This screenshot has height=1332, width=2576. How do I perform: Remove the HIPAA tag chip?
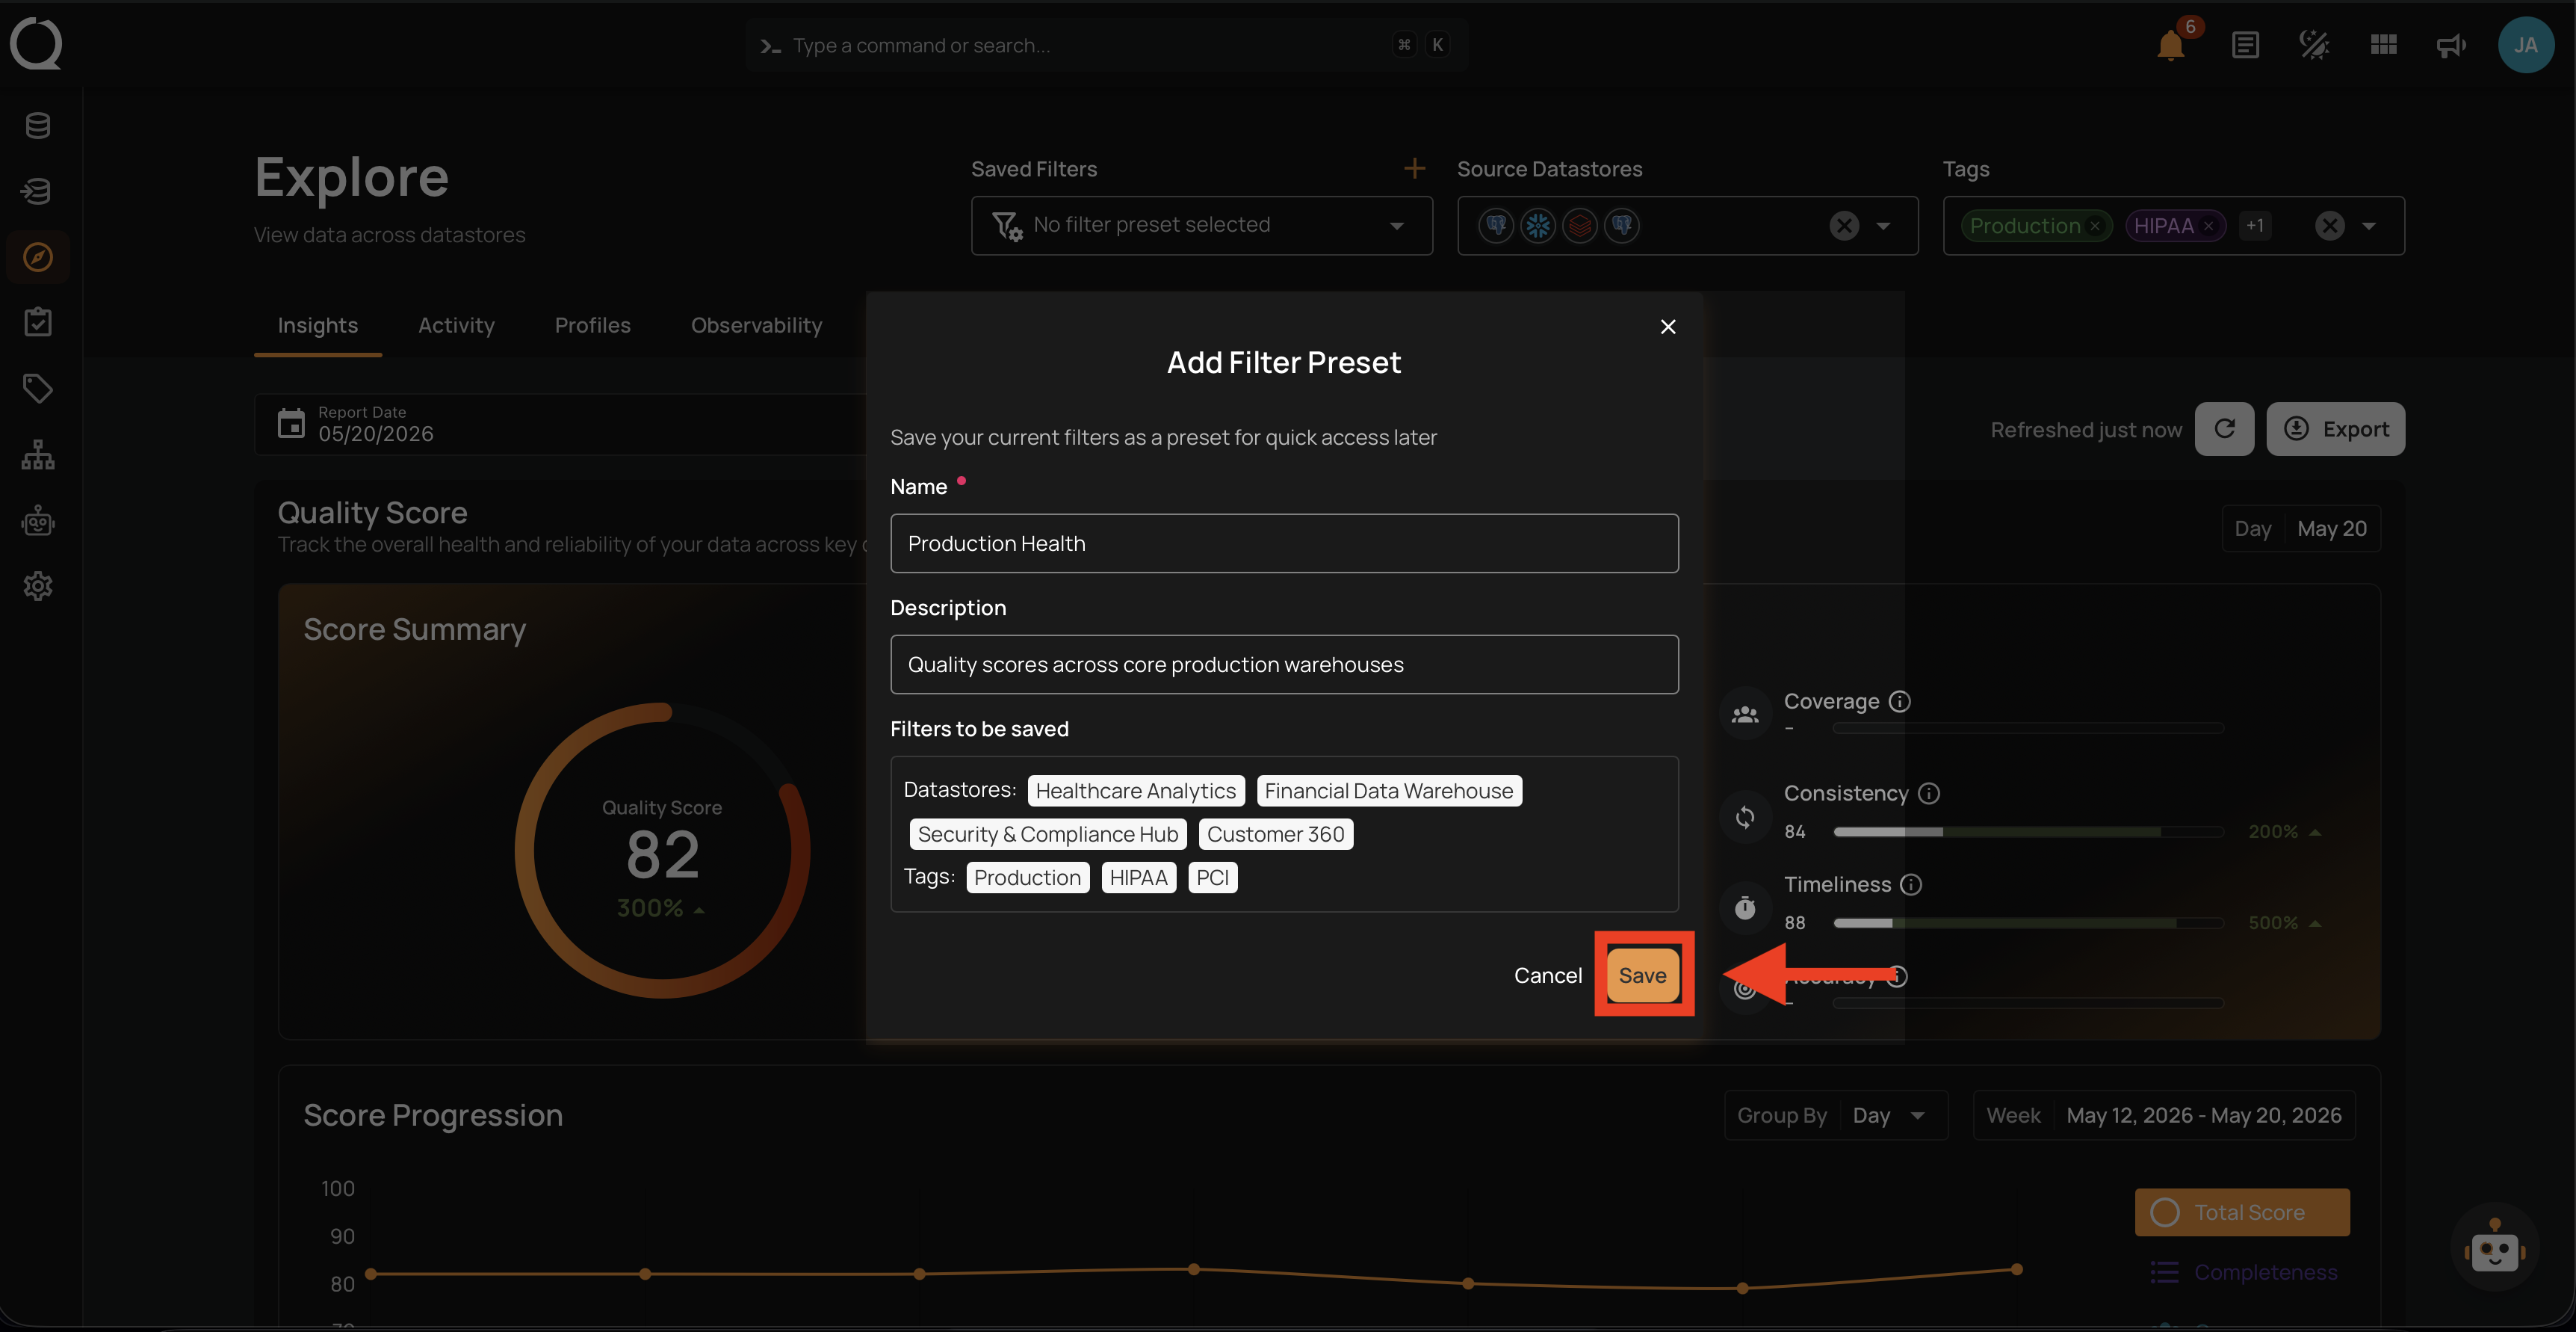(2208, 226)
